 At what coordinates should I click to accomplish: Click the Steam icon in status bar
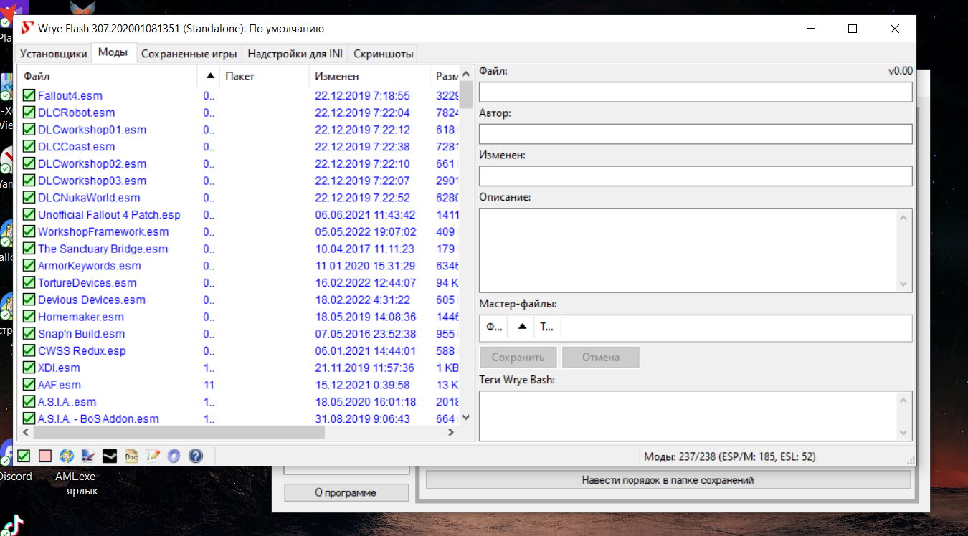click(110, 456)
